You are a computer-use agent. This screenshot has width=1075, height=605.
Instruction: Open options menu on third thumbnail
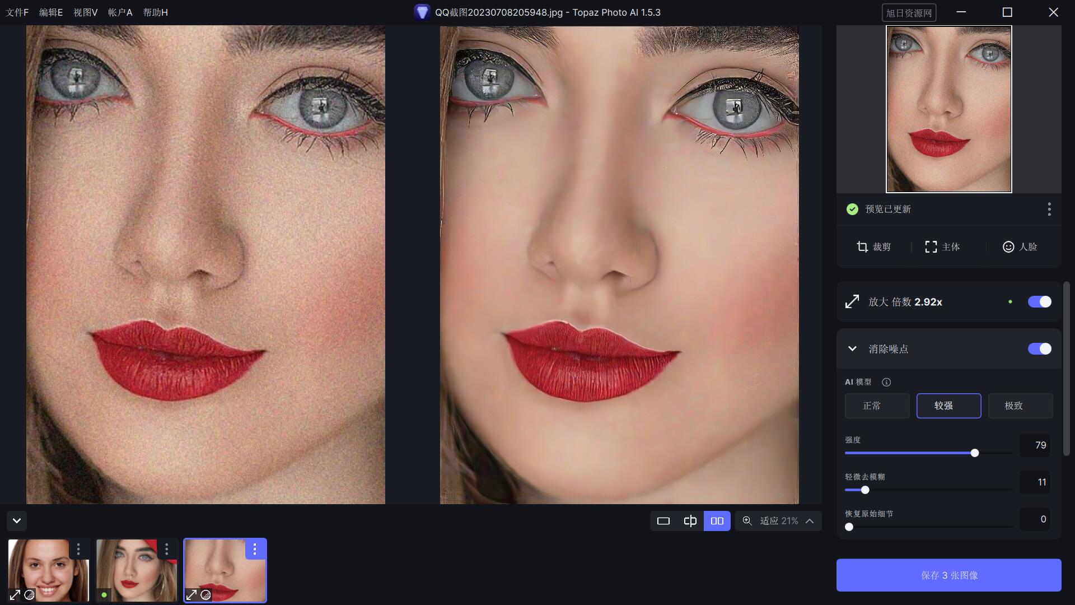pos(255,550)
